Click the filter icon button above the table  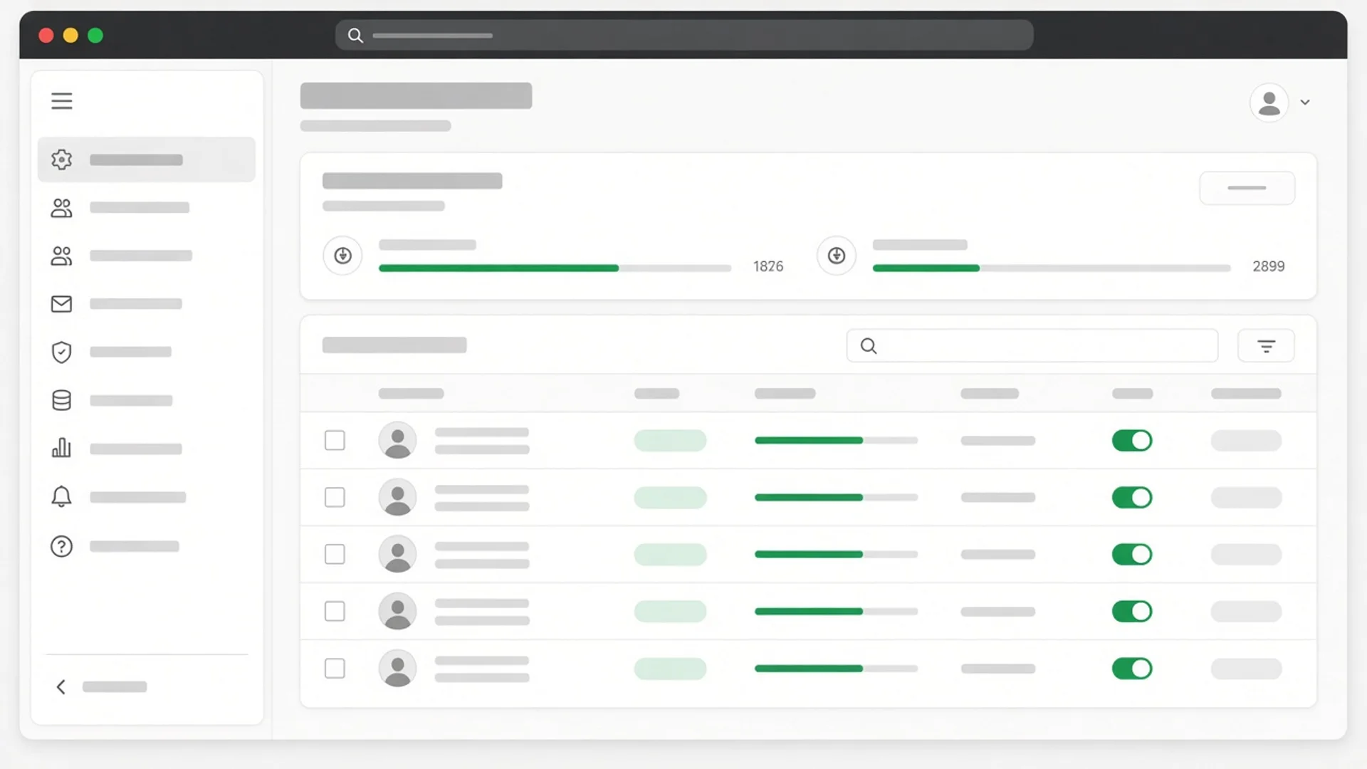1266,346
